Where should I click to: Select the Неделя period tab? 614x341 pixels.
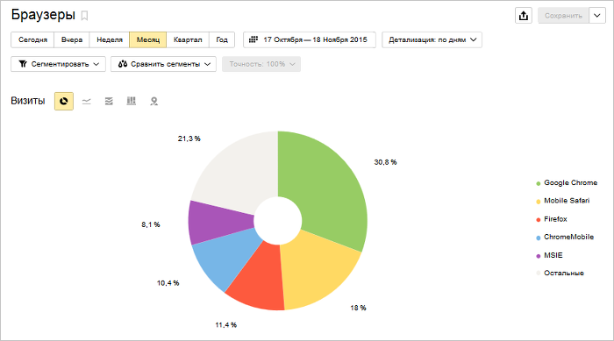pos(110,40)
